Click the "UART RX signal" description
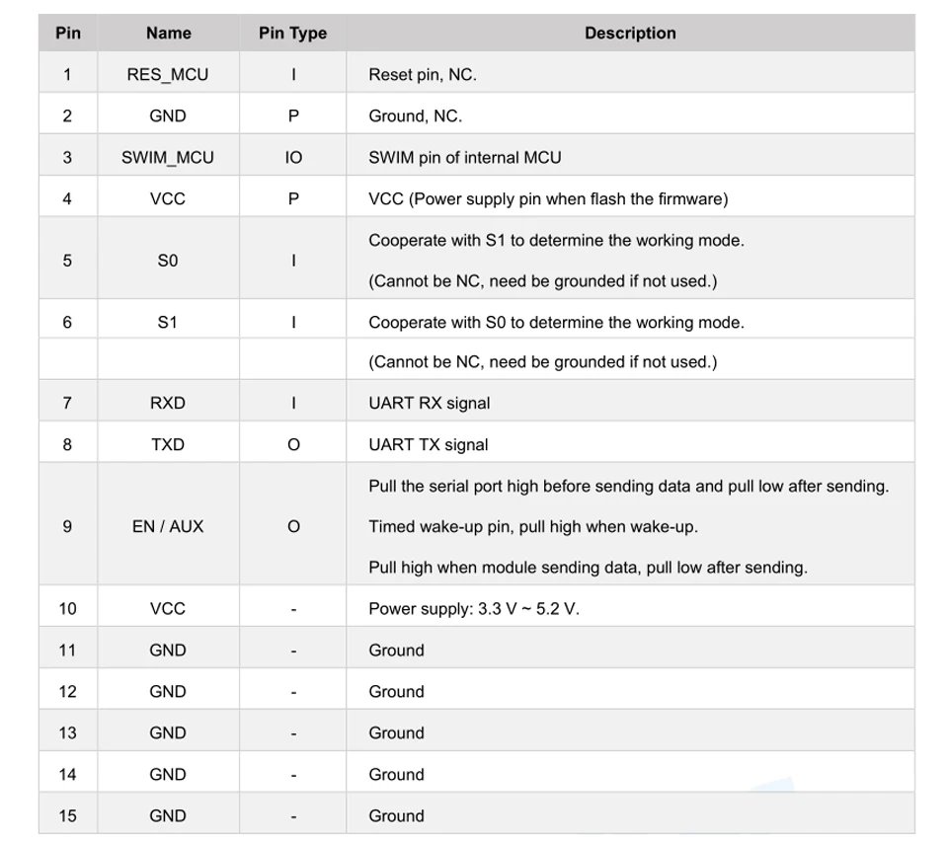The width and height of the screenshot is (948, 845). click(x=429, y=403)
